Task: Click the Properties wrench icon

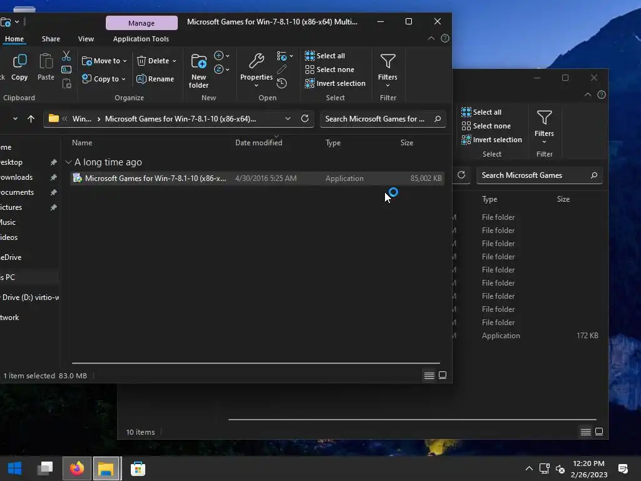Action: 256,61
